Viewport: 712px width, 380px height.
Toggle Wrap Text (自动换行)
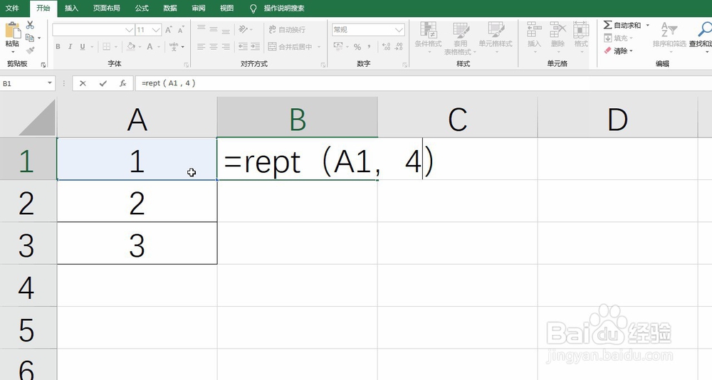[286, 30]
